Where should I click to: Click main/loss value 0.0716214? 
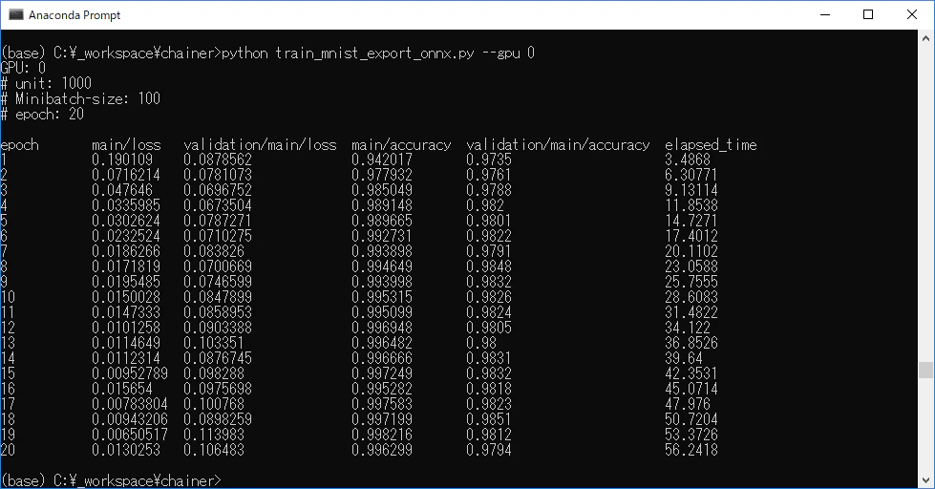tap(126, 176)
